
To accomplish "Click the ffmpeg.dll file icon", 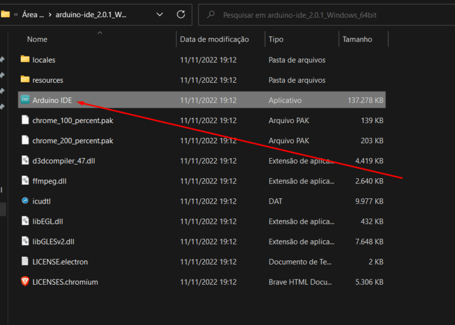I will click(25, 181).
